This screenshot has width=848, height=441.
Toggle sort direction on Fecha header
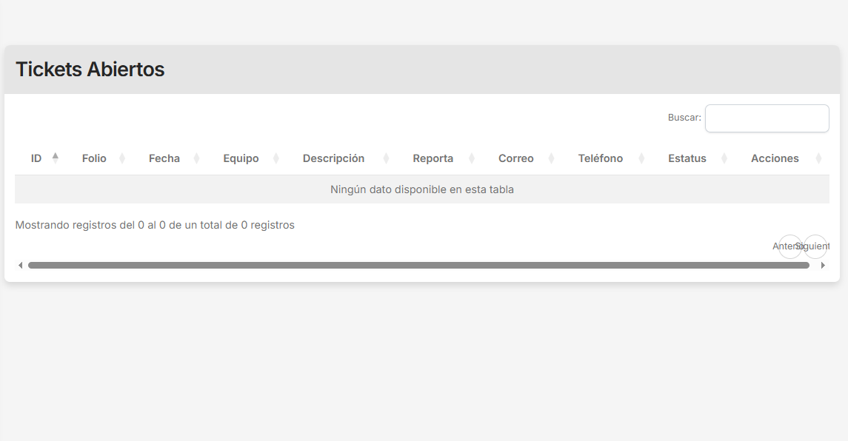point(164,158)
